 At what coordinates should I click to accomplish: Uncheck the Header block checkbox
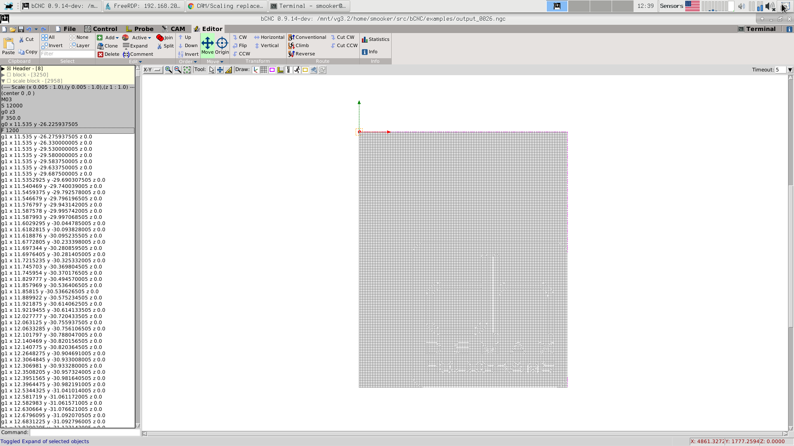9,69
